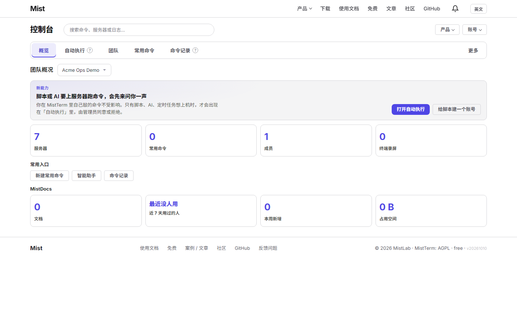
Task: Click the Mist logo in the footer
Action: (x=36, y=248)
